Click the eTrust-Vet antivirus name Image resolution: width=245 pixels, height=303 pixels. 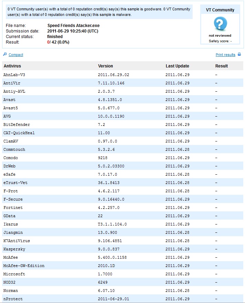[16, 183]
